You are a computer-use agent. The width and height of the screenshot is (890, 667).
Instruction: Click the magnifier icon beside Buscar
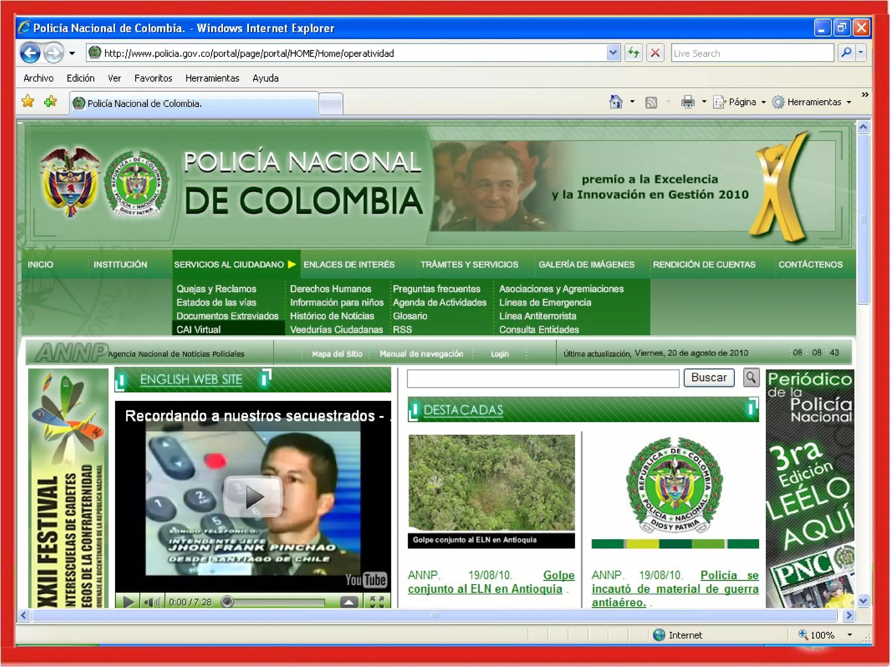pos(751,377)
